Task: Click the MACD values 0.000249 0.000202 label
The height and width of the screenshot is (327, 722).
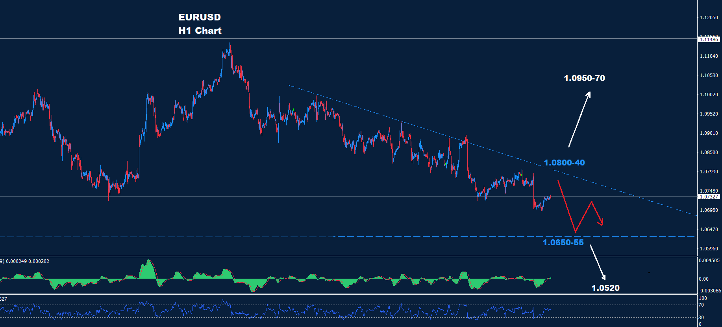Action: point(27,261)
